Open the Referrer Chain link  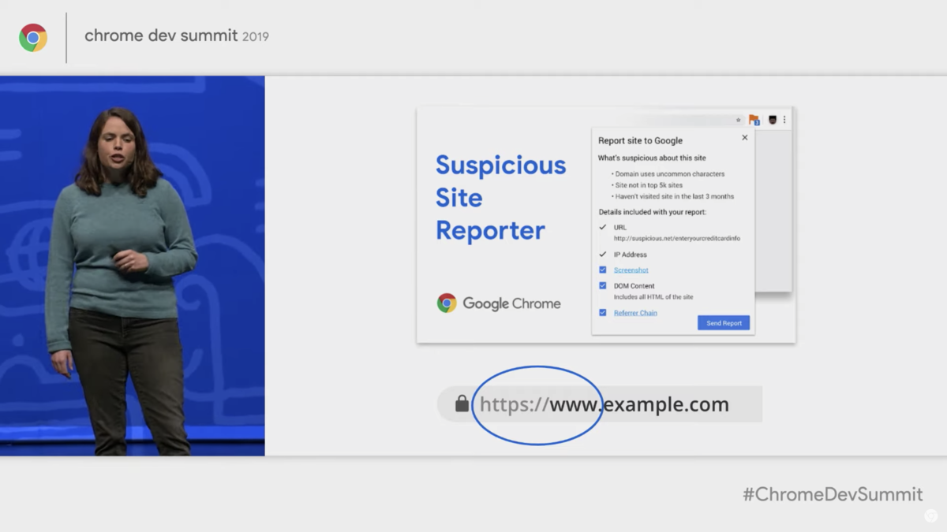tap(635, 313)
